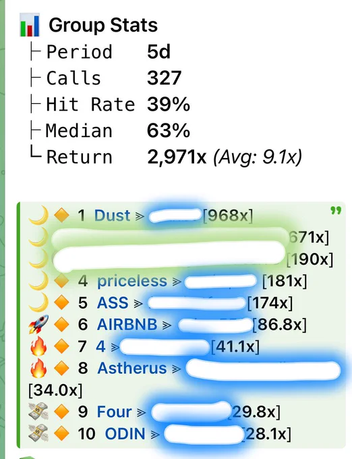
Task: Open the Four token link
Action: [114, 412]
